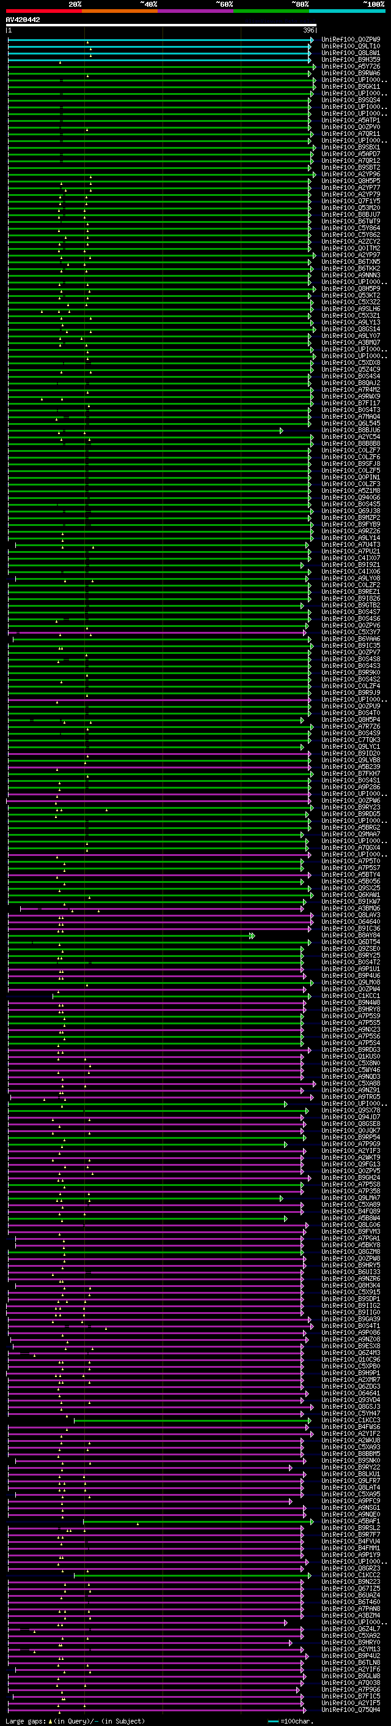Select label UniRef100_Q7F1Y5

point(350,201)
